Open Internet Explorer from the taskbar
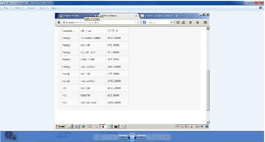Image resolution: width=265 pixels, height=142 pixels. 83,126
